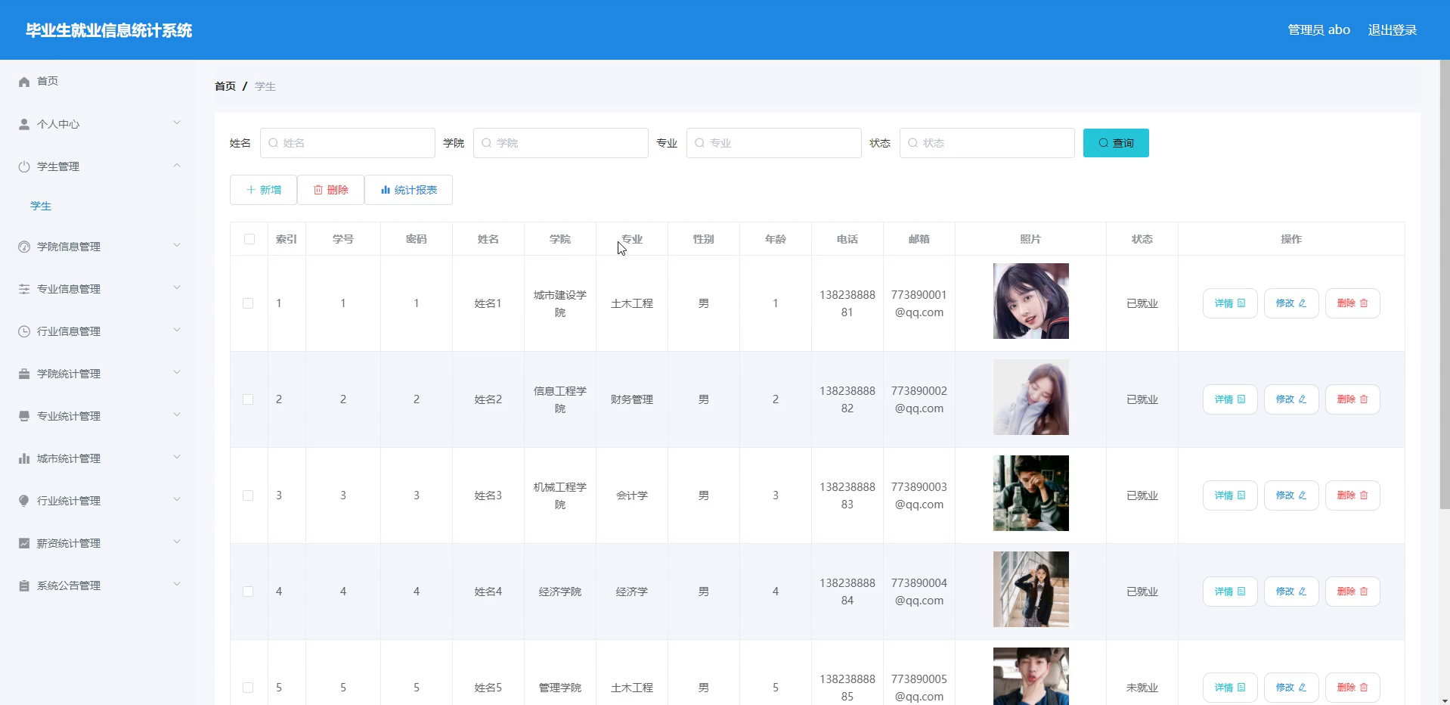Click the power icon beside 学生管理

[24, 166]
